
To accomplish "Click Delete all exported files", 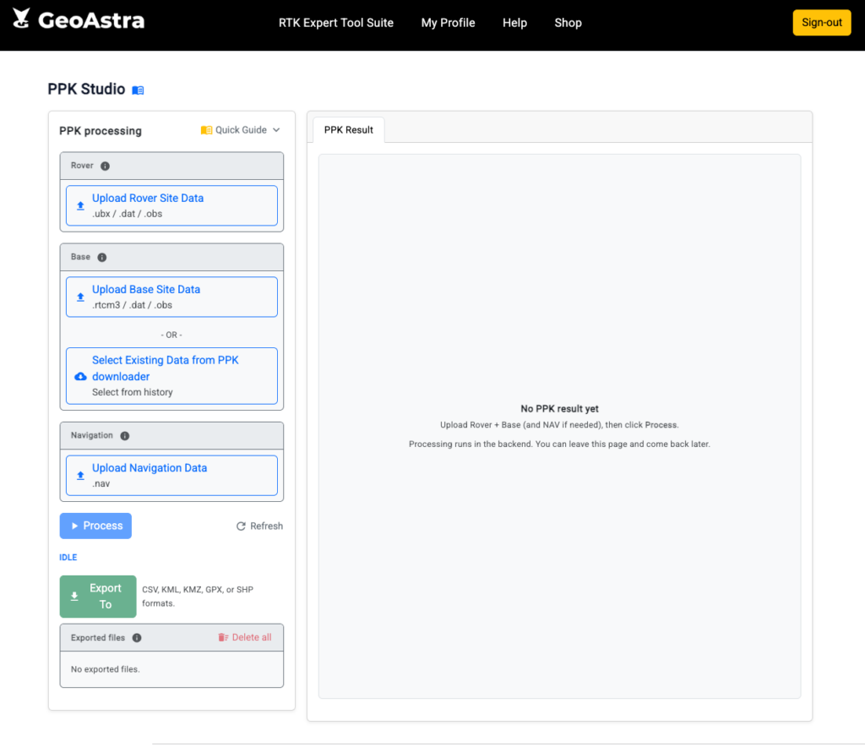I will coord(245,638).
